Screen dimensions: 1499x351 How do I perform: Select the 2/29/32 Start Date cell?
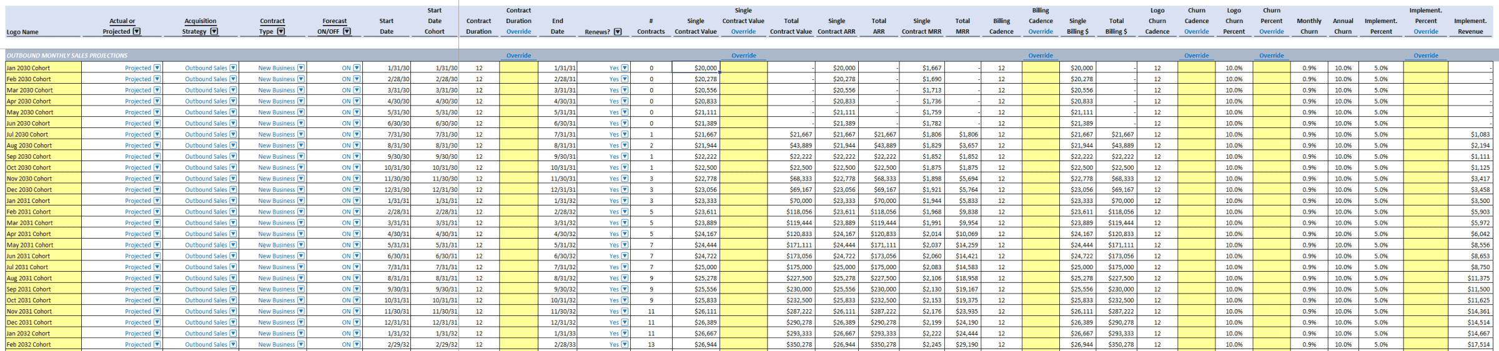387,344
